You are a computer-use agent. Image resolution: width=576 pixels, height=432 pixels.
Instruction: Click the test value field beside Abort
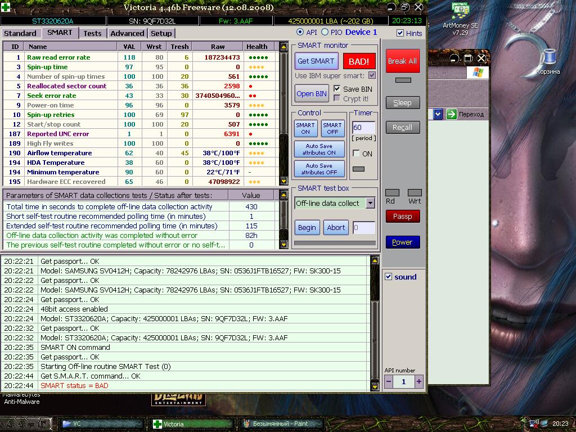point(364,228)
